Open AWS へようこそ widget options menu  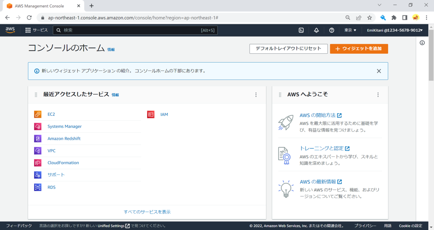click(x=378, y=95)
